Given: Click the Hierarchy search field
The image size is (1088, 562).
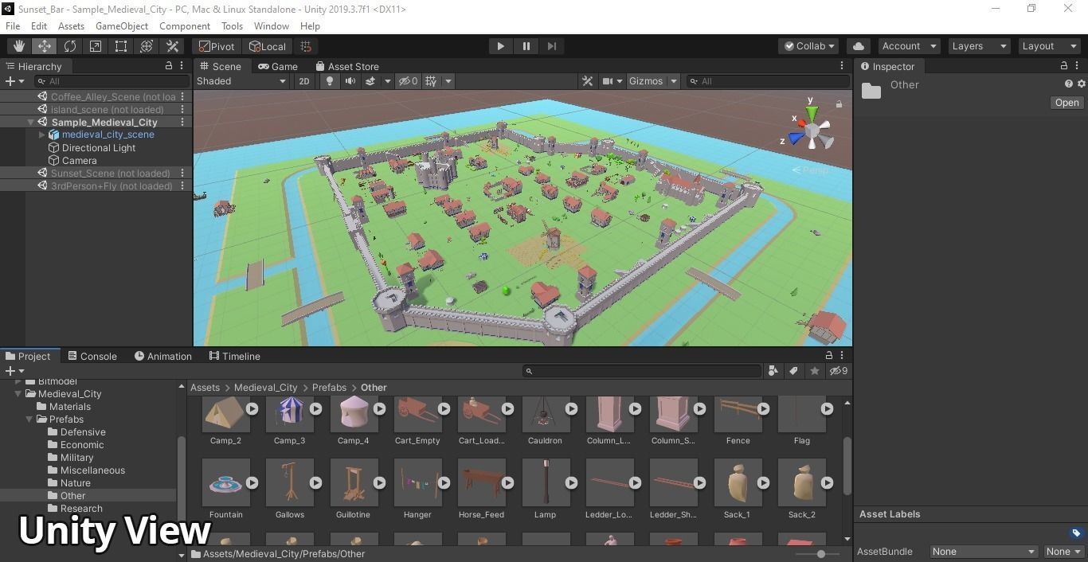Looking at the screenshot, I should 112,81.
